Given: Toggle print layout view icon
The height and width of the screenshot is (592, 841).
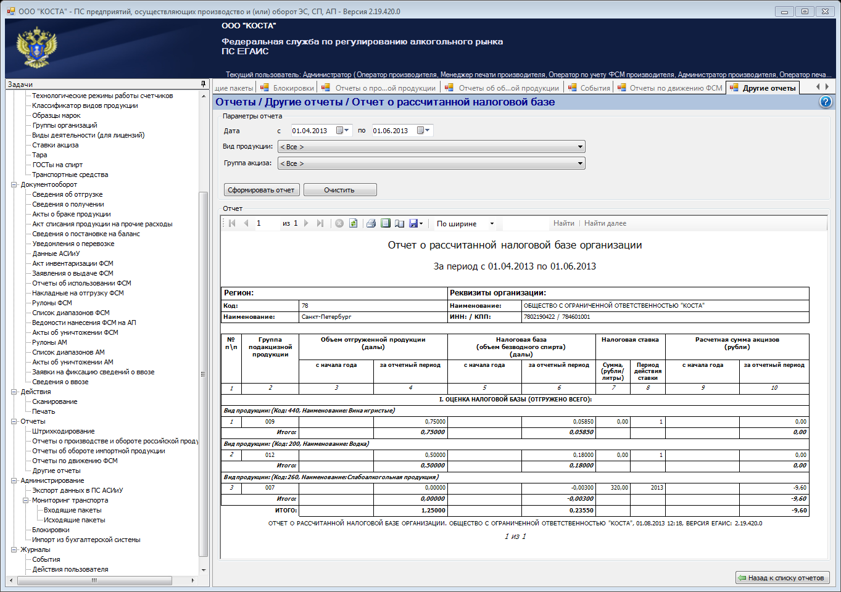Looking at the screenshot, I should point(386,223).
